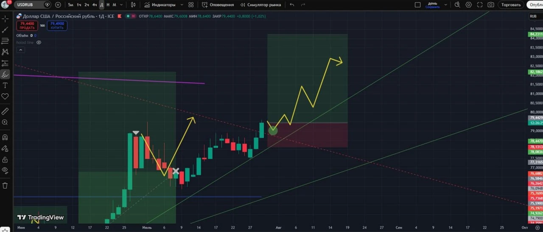Open chart settings hexagon icon
This screenshot has height=232, width=543.
click(468, 5)
